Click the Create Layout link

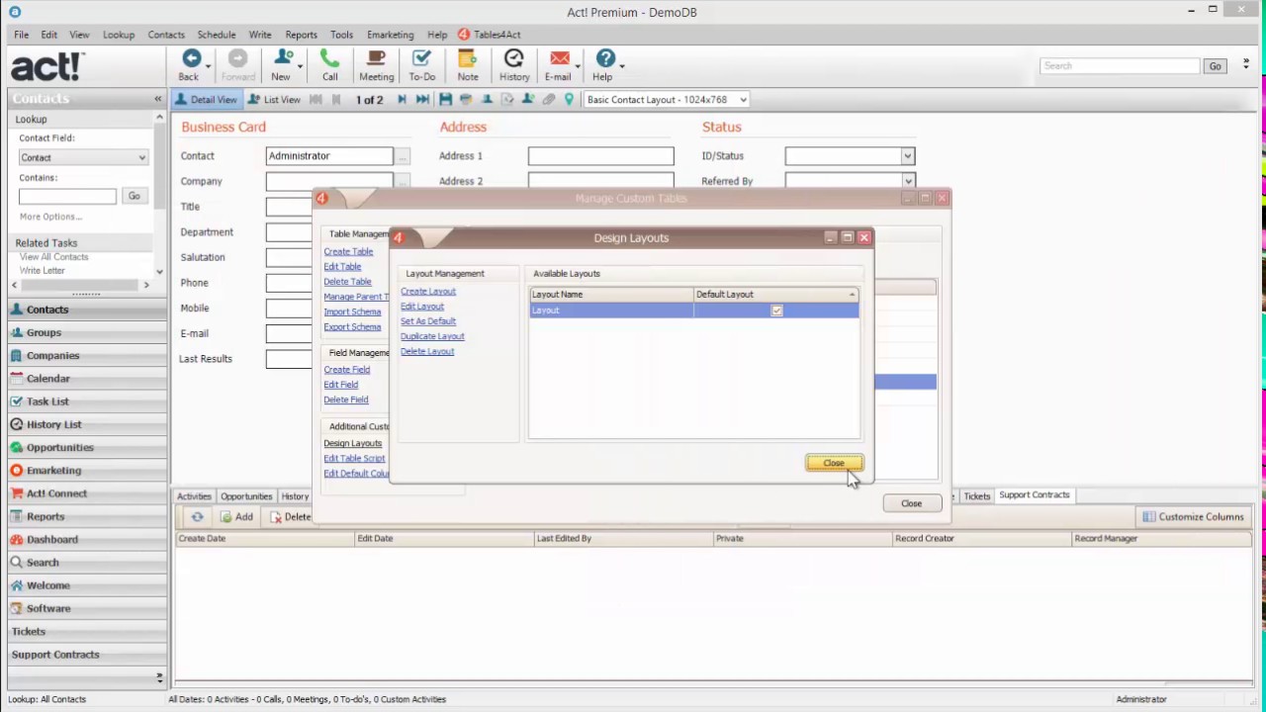coord(428,292)
